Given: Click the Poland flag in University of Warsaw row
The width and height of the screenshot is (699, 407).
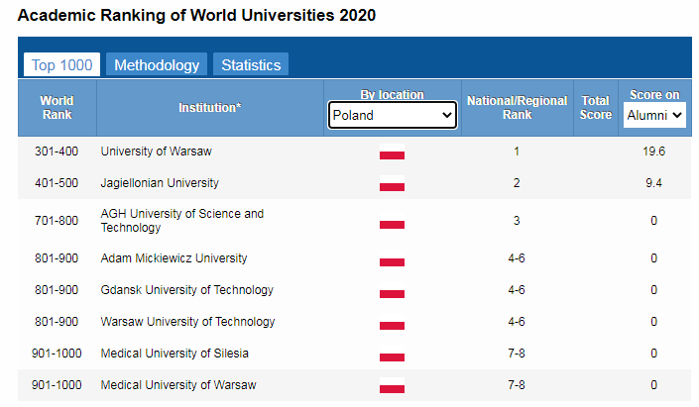Looking at the screenshot, I should click(x=392, y=152).
